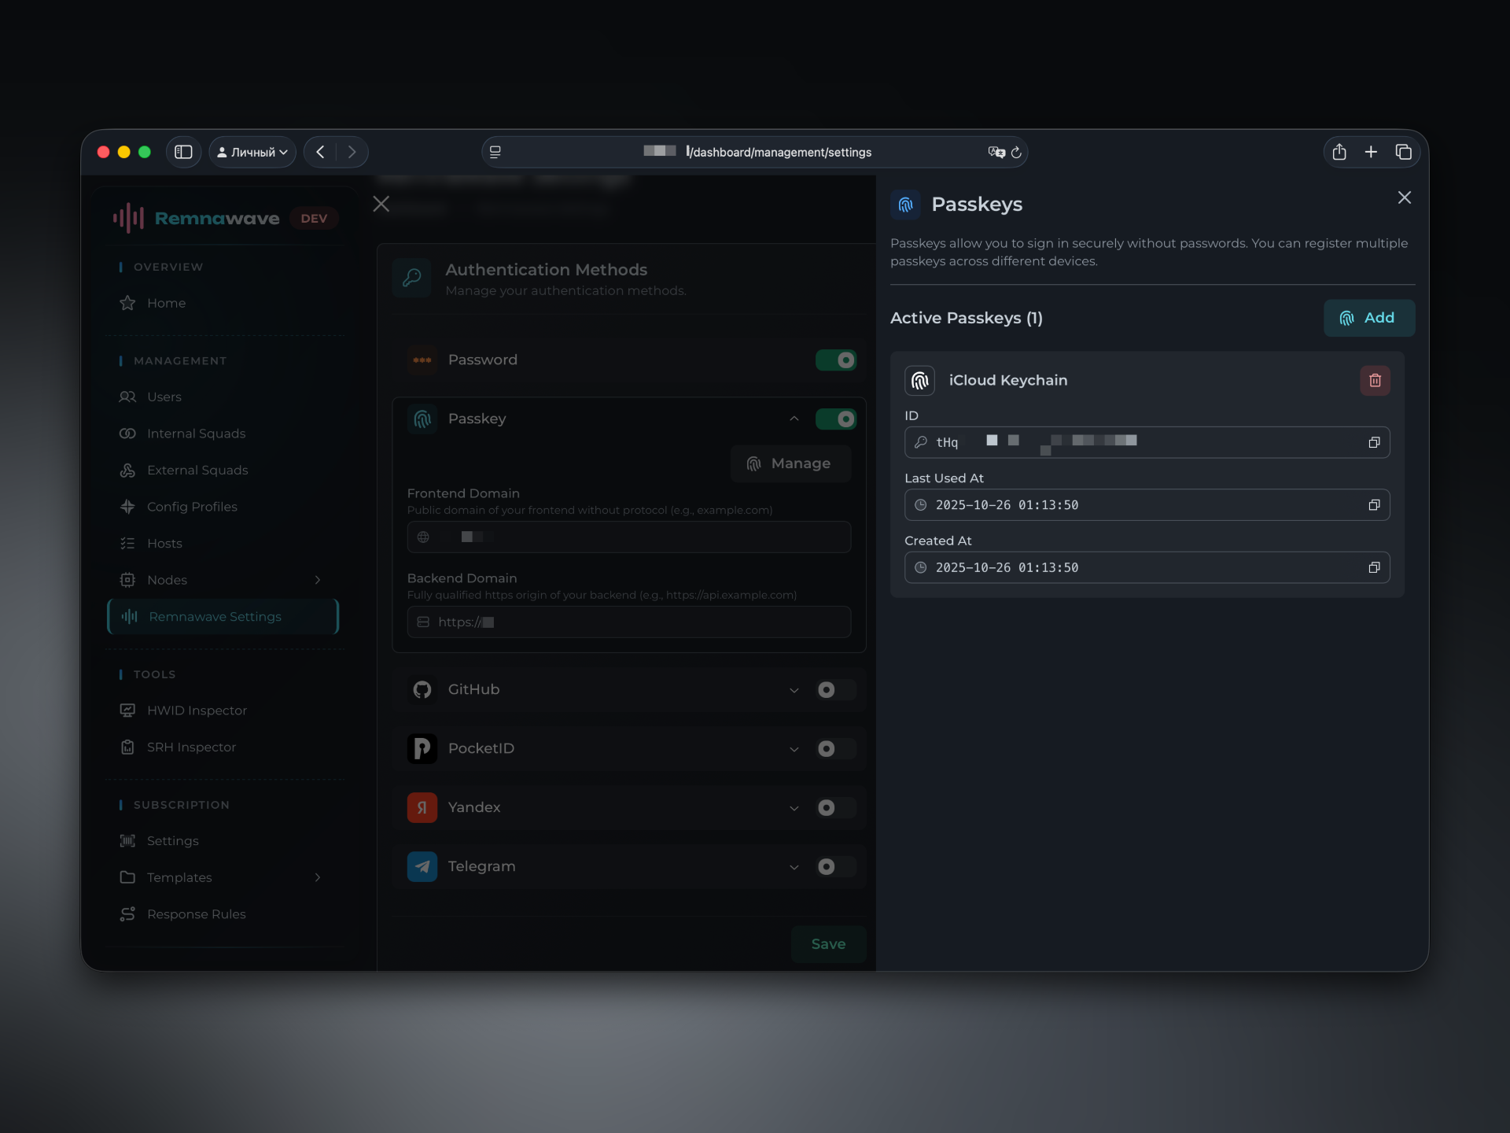
Task: Enable the GitHub authentication toggle
Action: point(835,690)
